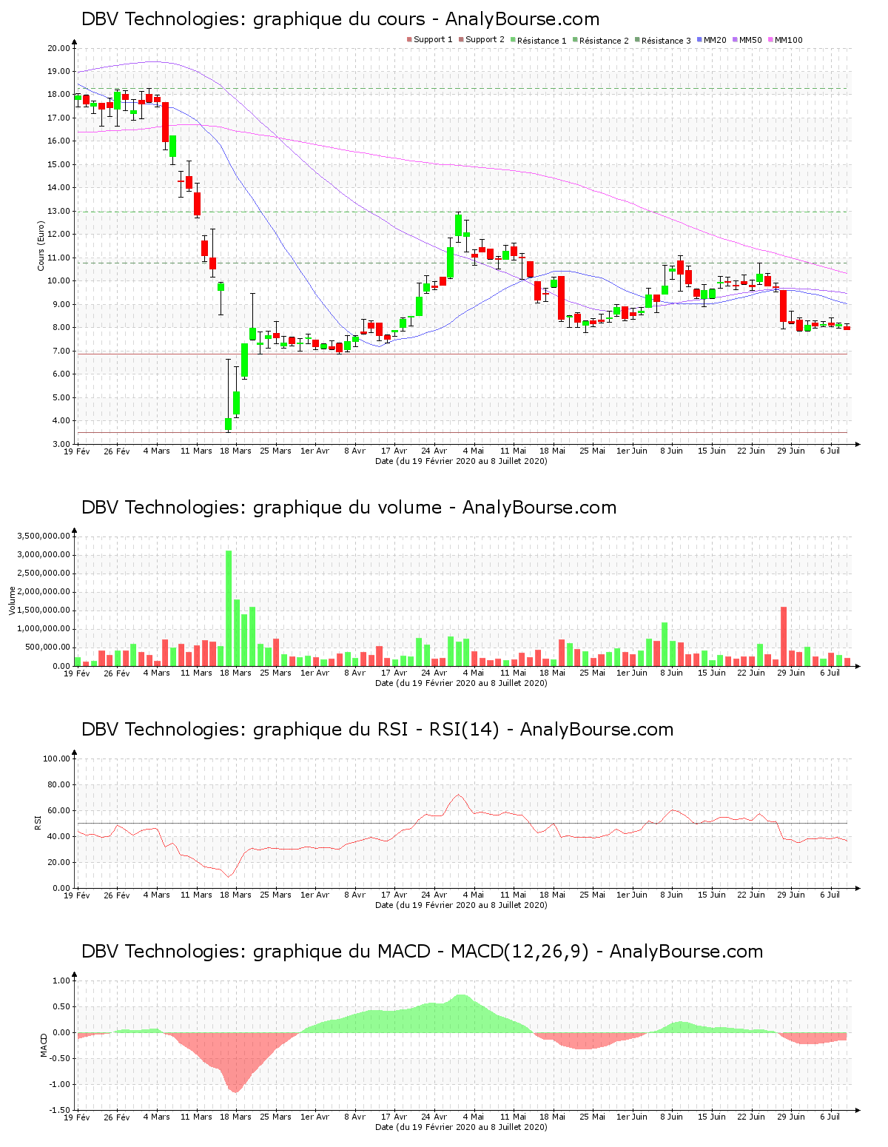Click the date range caption under RSI chart
Image resolution: width=888 pixels, height=1147 pixels.
[461, 905]
